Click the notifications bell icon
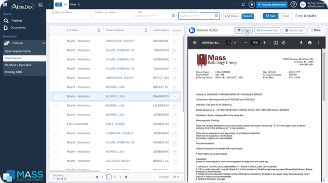The height and width of the screenshot is (183, 328). [252, 5]
